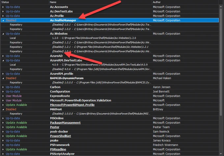
Task: Click author James Kovacs
Action: tap(161, 141)
